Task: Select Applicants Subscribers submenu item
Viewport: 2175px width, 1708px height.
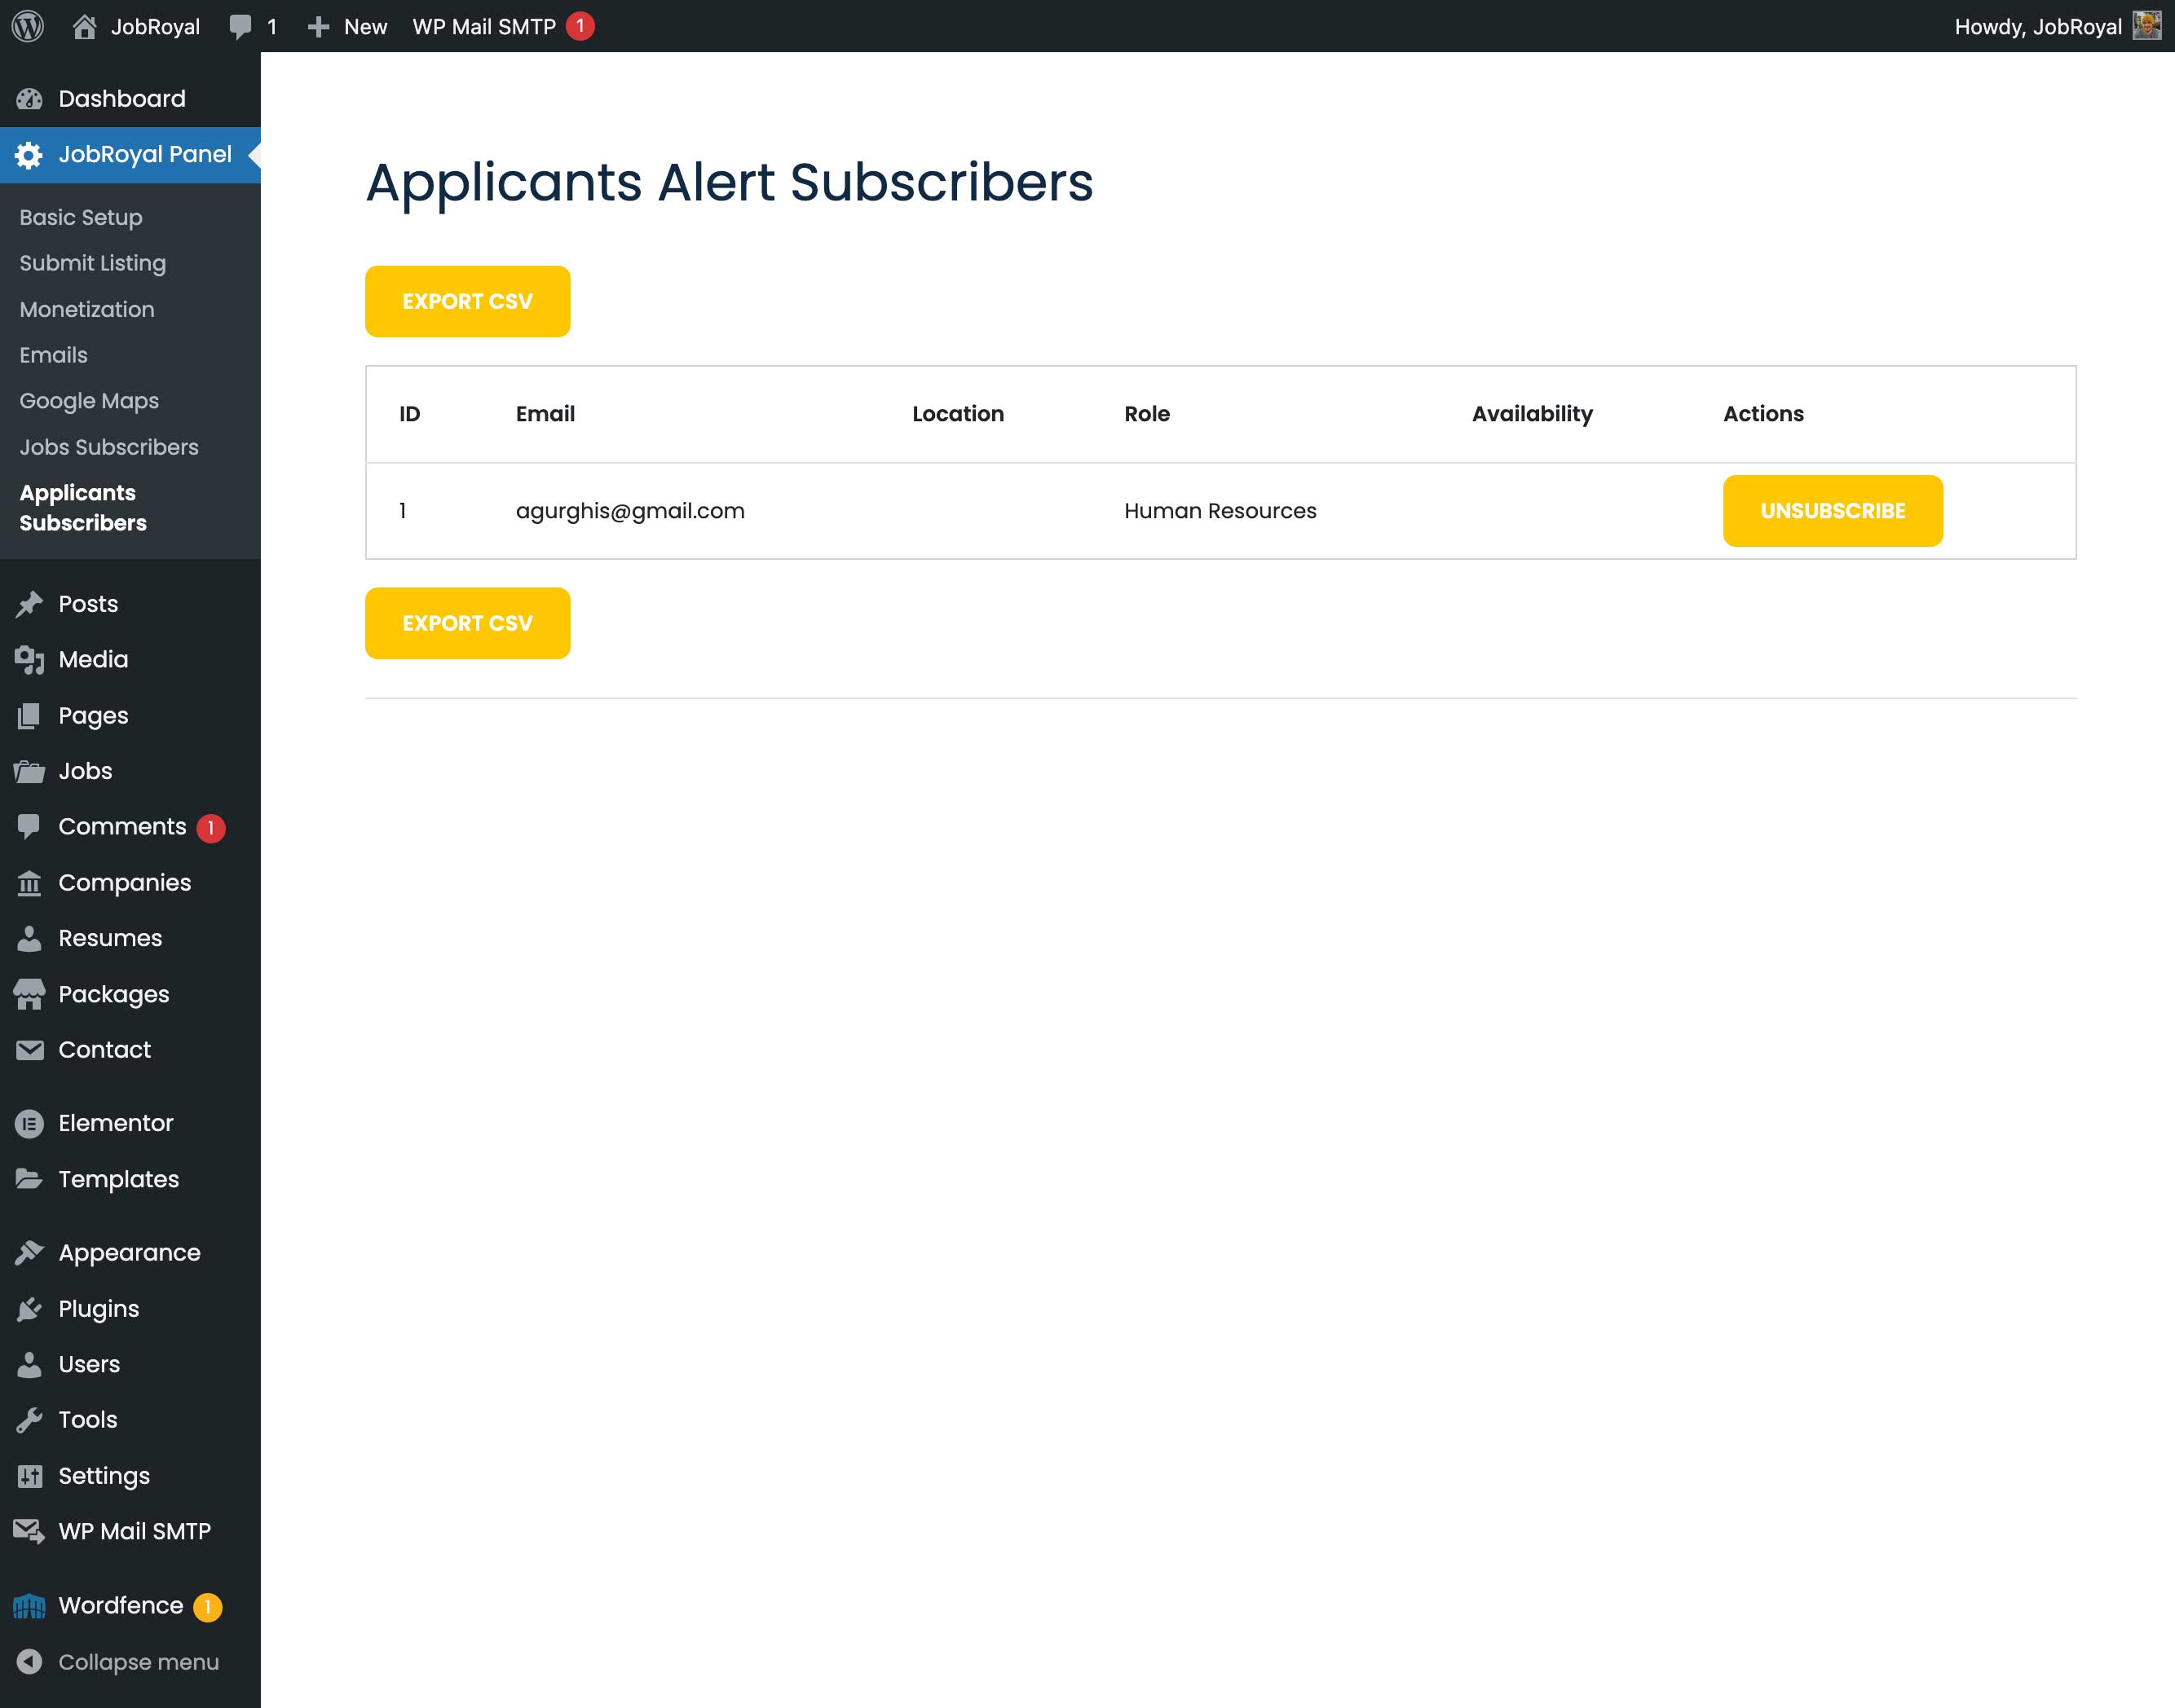Action: 83,508
